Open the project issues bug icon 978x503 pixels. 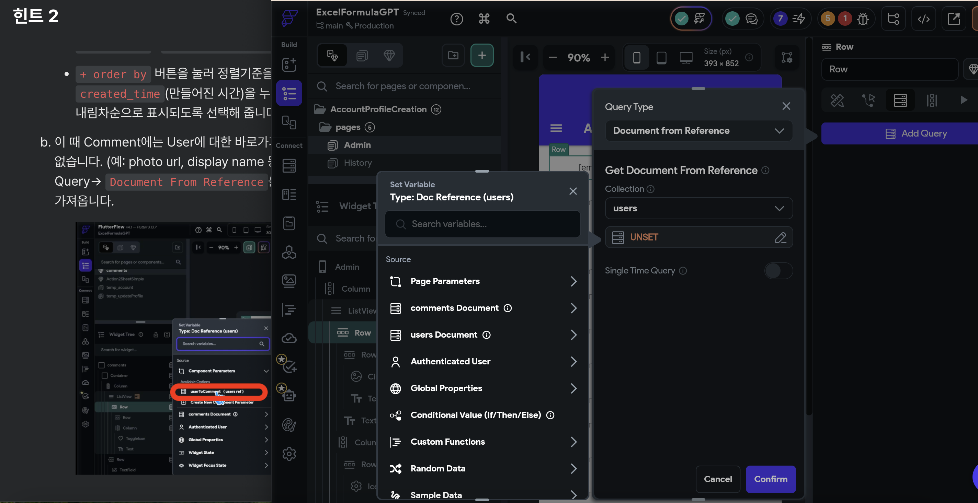pos(863,19)
